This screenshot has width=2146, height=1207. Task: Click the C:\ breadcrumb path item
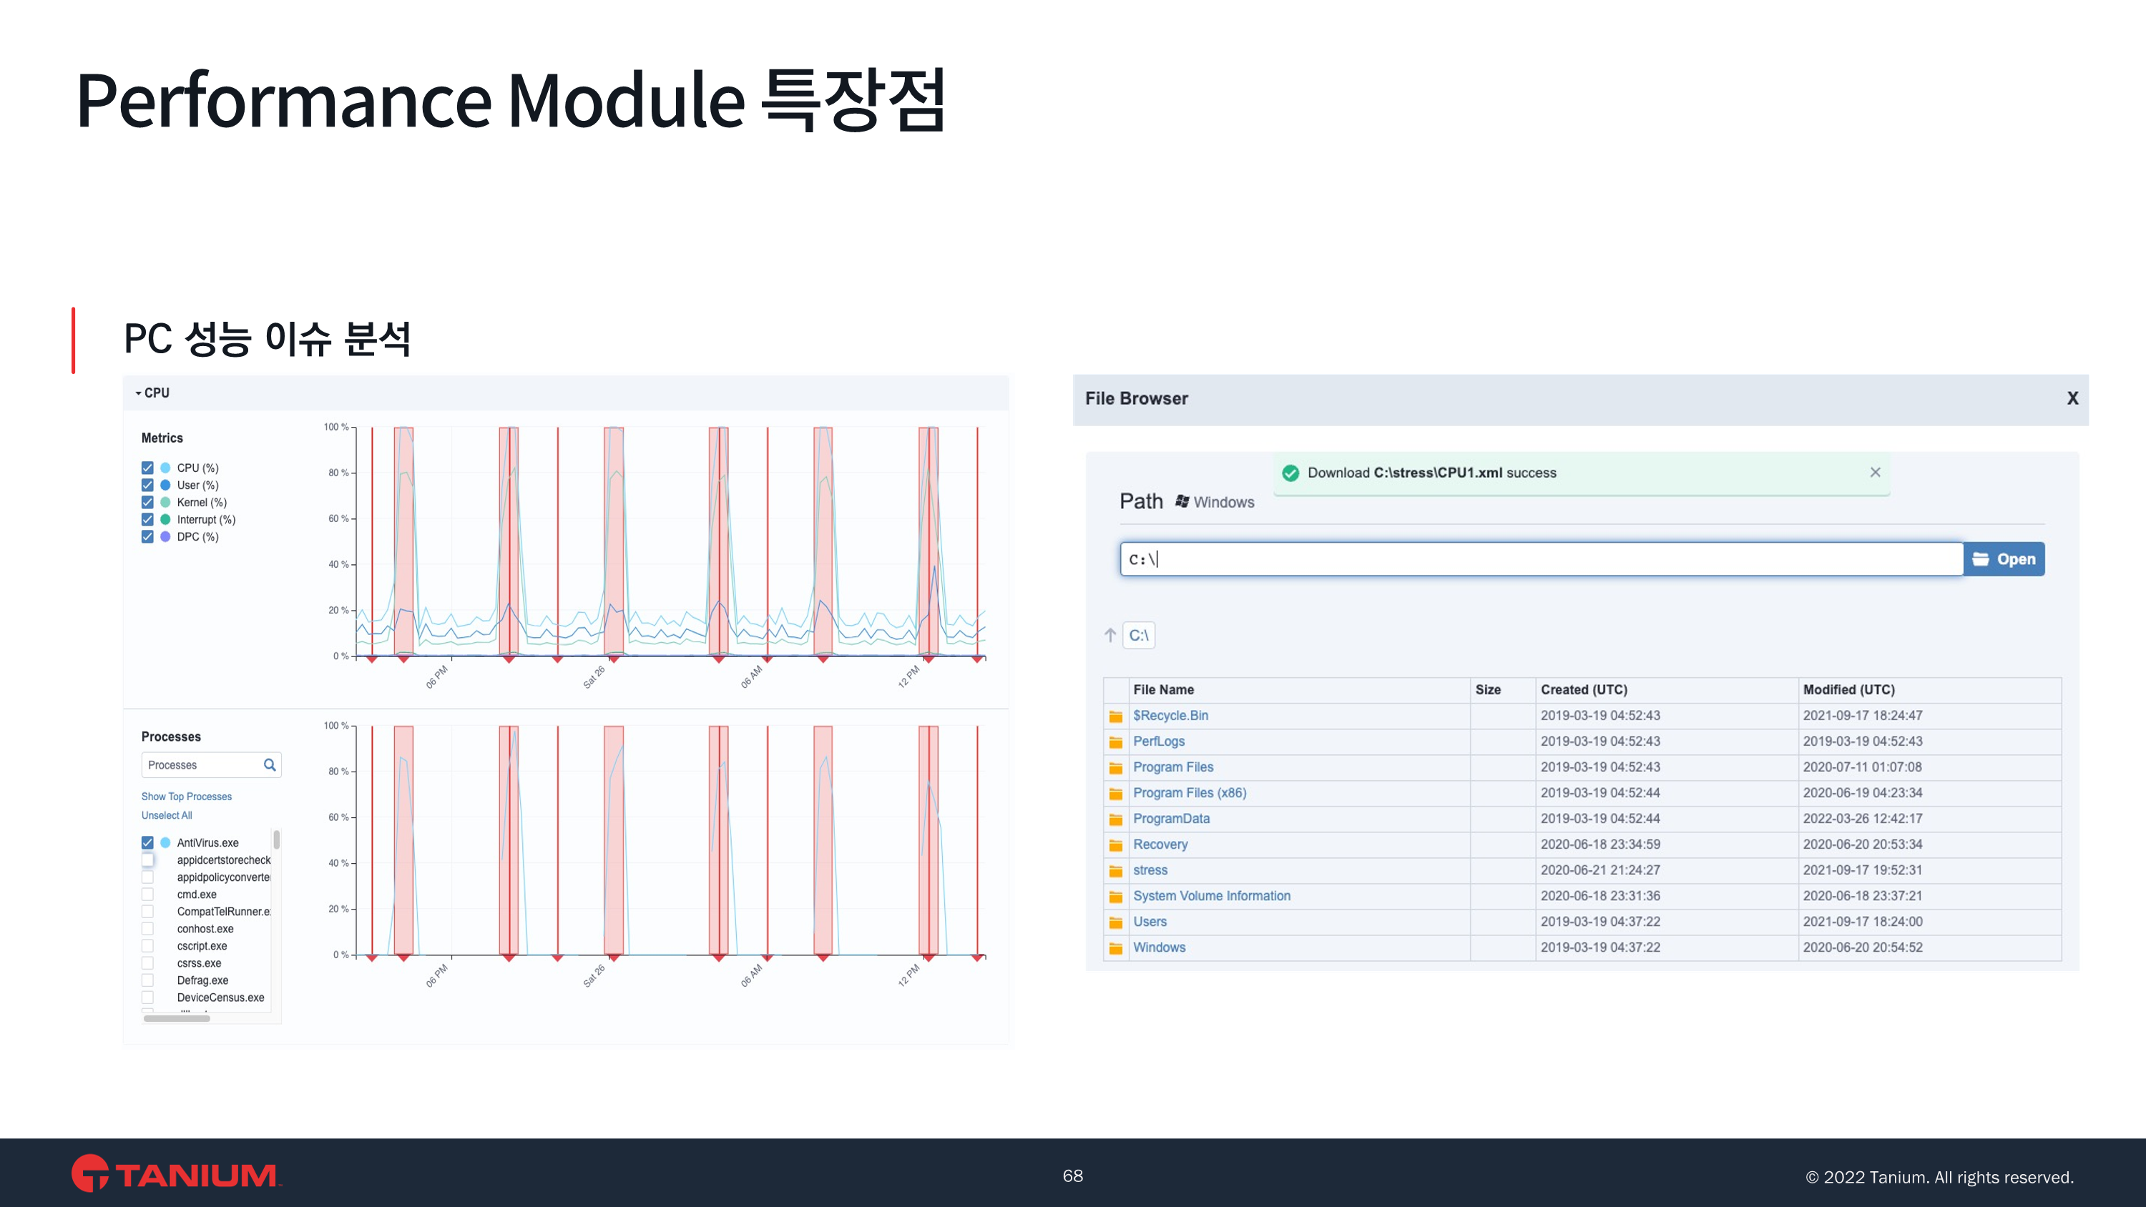[x=1138, y=636]
